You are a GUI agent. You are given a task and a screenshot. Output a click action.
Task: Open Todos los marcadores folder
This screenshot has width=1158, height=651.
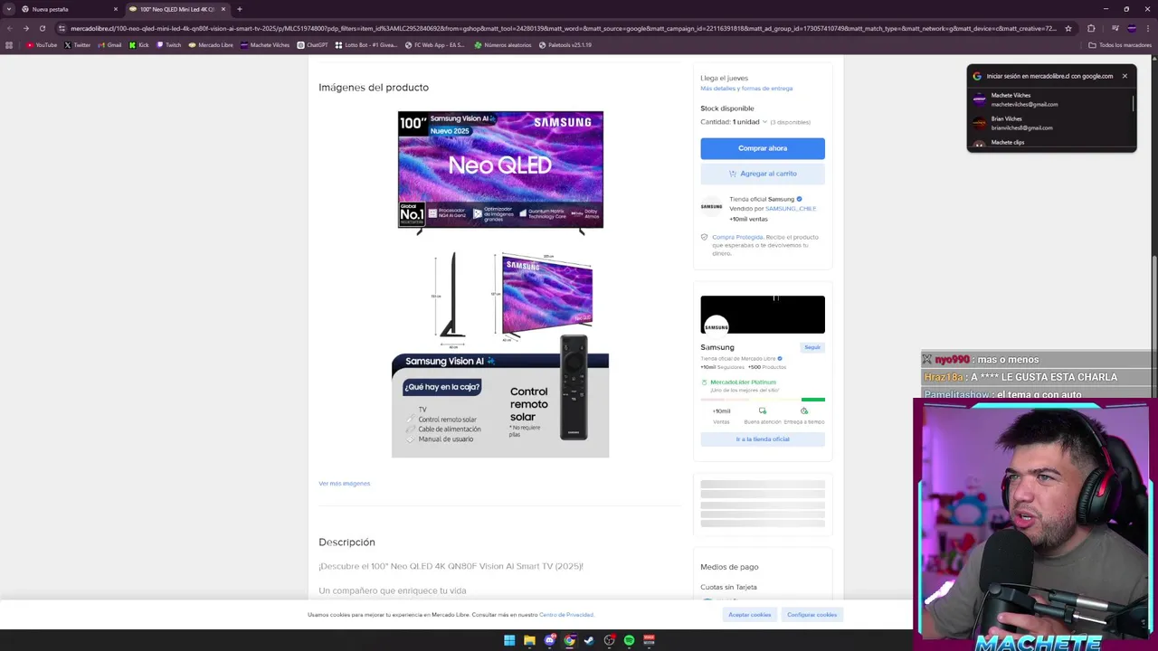pos(1120,44)
